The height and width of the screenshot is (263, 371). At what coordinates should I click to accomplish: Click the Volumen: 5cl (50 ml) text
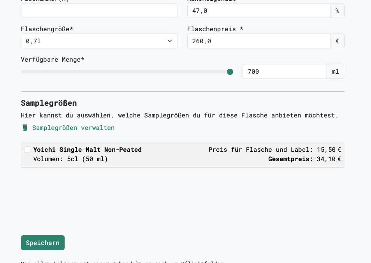70,159
